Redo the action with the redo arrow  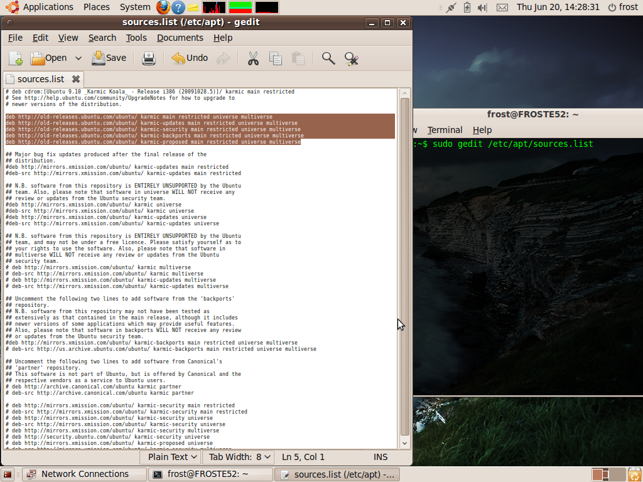coord(224,58)
